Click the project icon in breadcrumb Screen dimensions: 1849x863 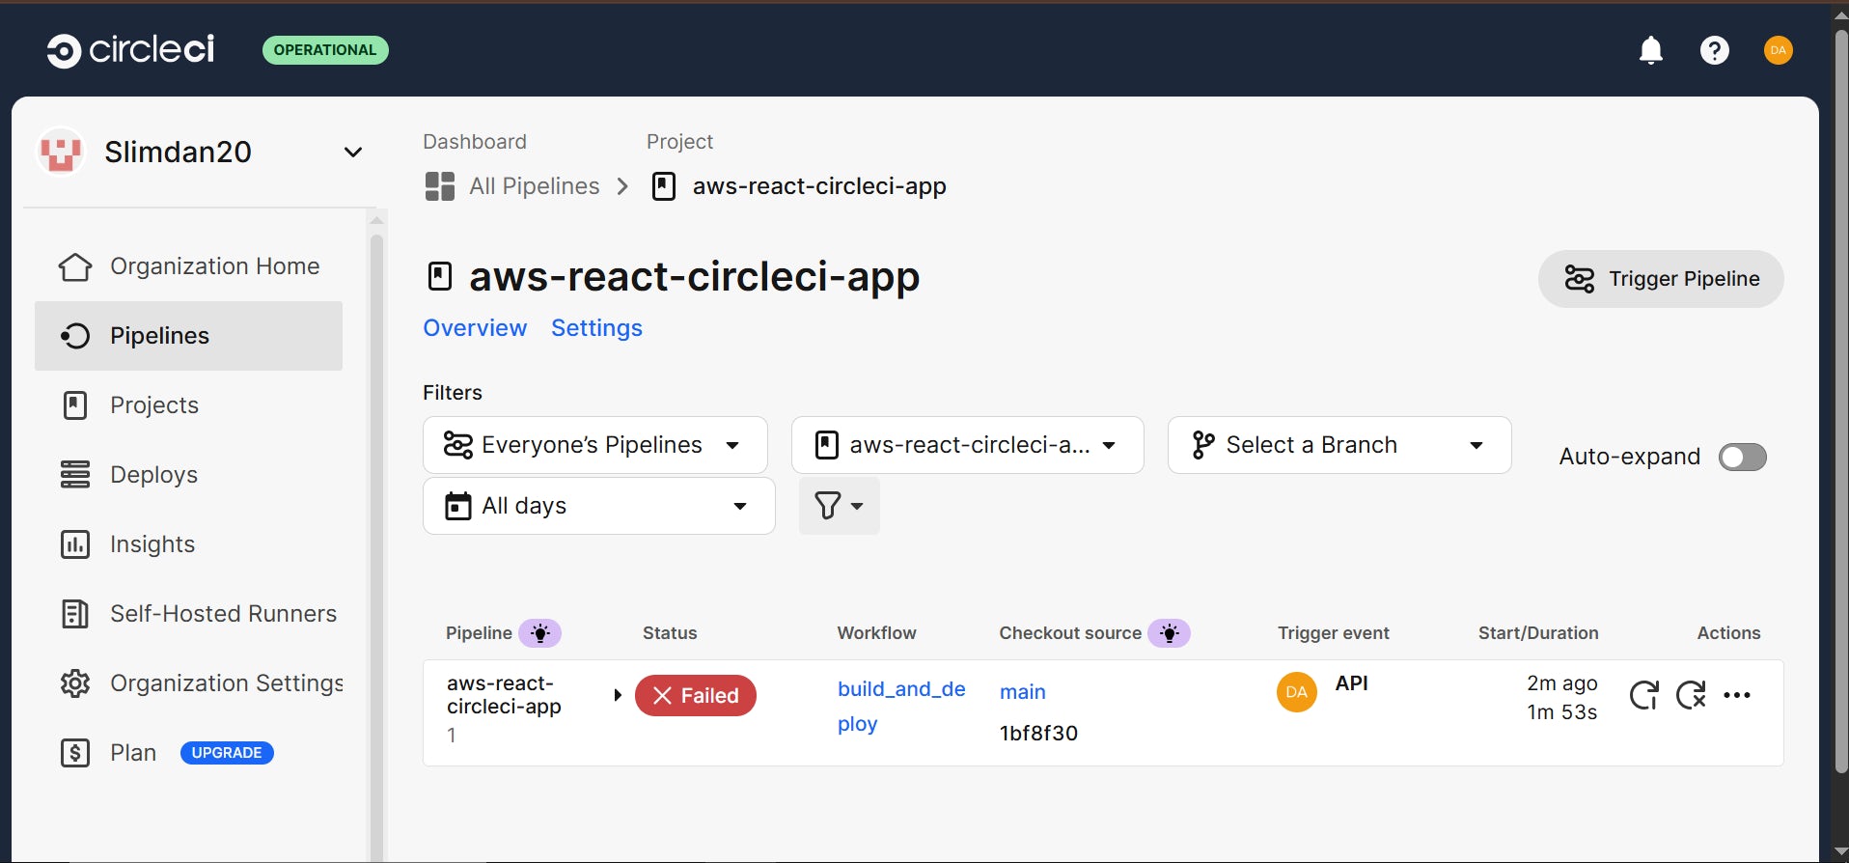pyautogui.click(x=664, y=186)
